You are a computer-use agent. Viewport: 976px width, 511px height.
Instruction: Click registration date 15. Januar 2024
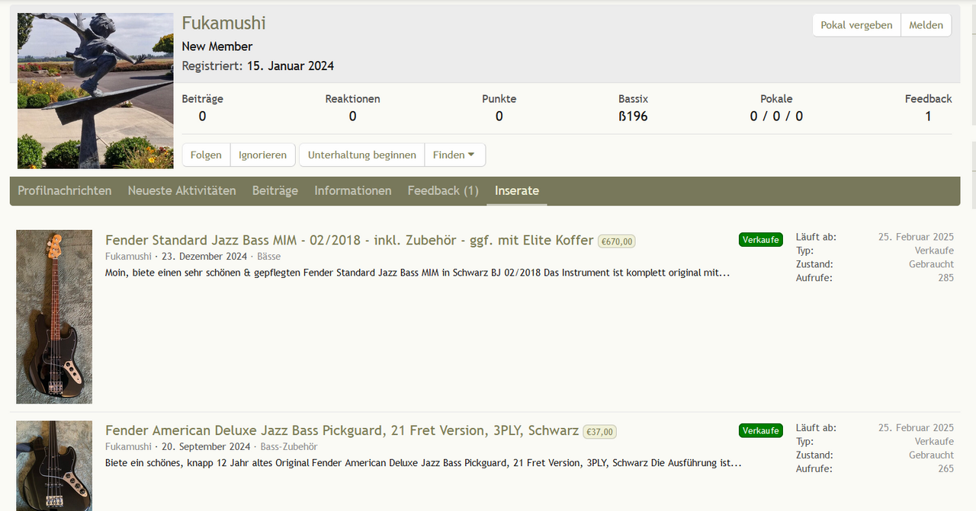click(291, 66)
